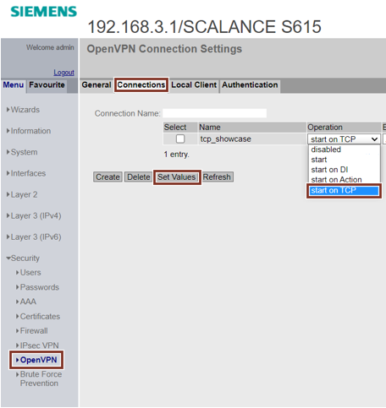This screenshot has width=386, height=408.
Task: Choose 'start on Action' in Operation list
Action: click(x=344, y=180)
